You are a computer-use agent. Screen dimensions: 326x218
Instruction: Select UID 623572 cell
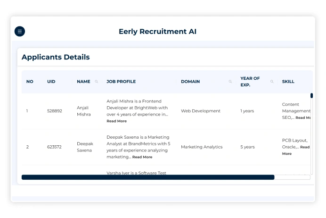(55, 147)
